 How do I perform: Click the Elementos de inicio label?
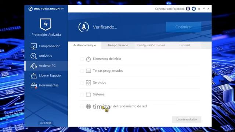(107, 59)
